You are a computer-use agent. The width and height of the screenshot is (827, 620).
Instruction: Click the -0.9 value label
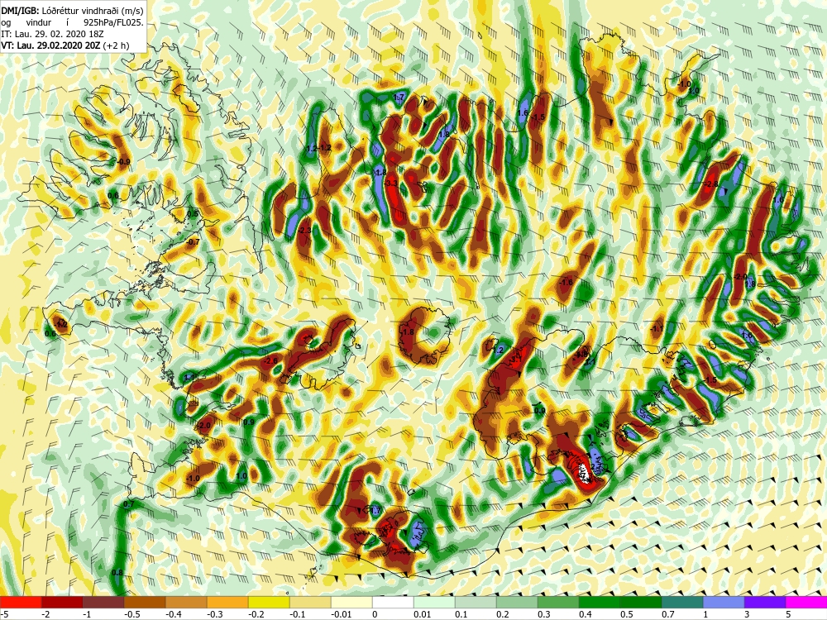coord(124,161)
